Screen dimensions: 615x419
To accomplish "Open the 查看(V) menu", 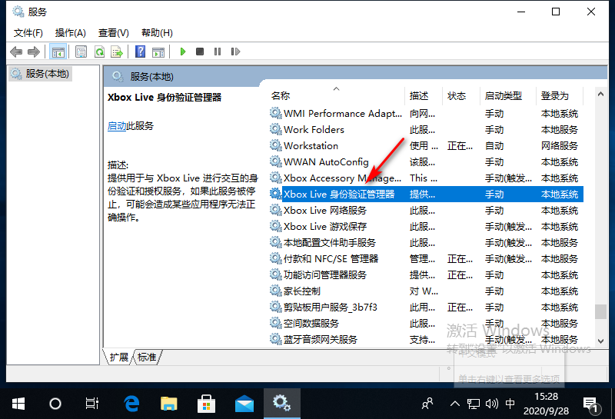I will click(x=113, y=32).
